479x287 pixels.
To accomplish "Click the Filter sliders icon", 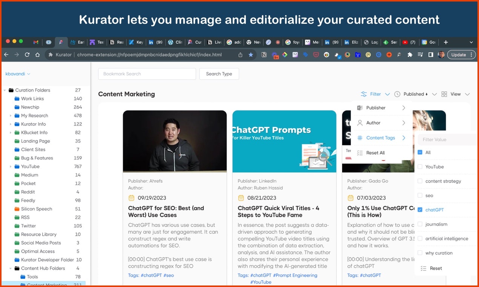I will 364,94.
